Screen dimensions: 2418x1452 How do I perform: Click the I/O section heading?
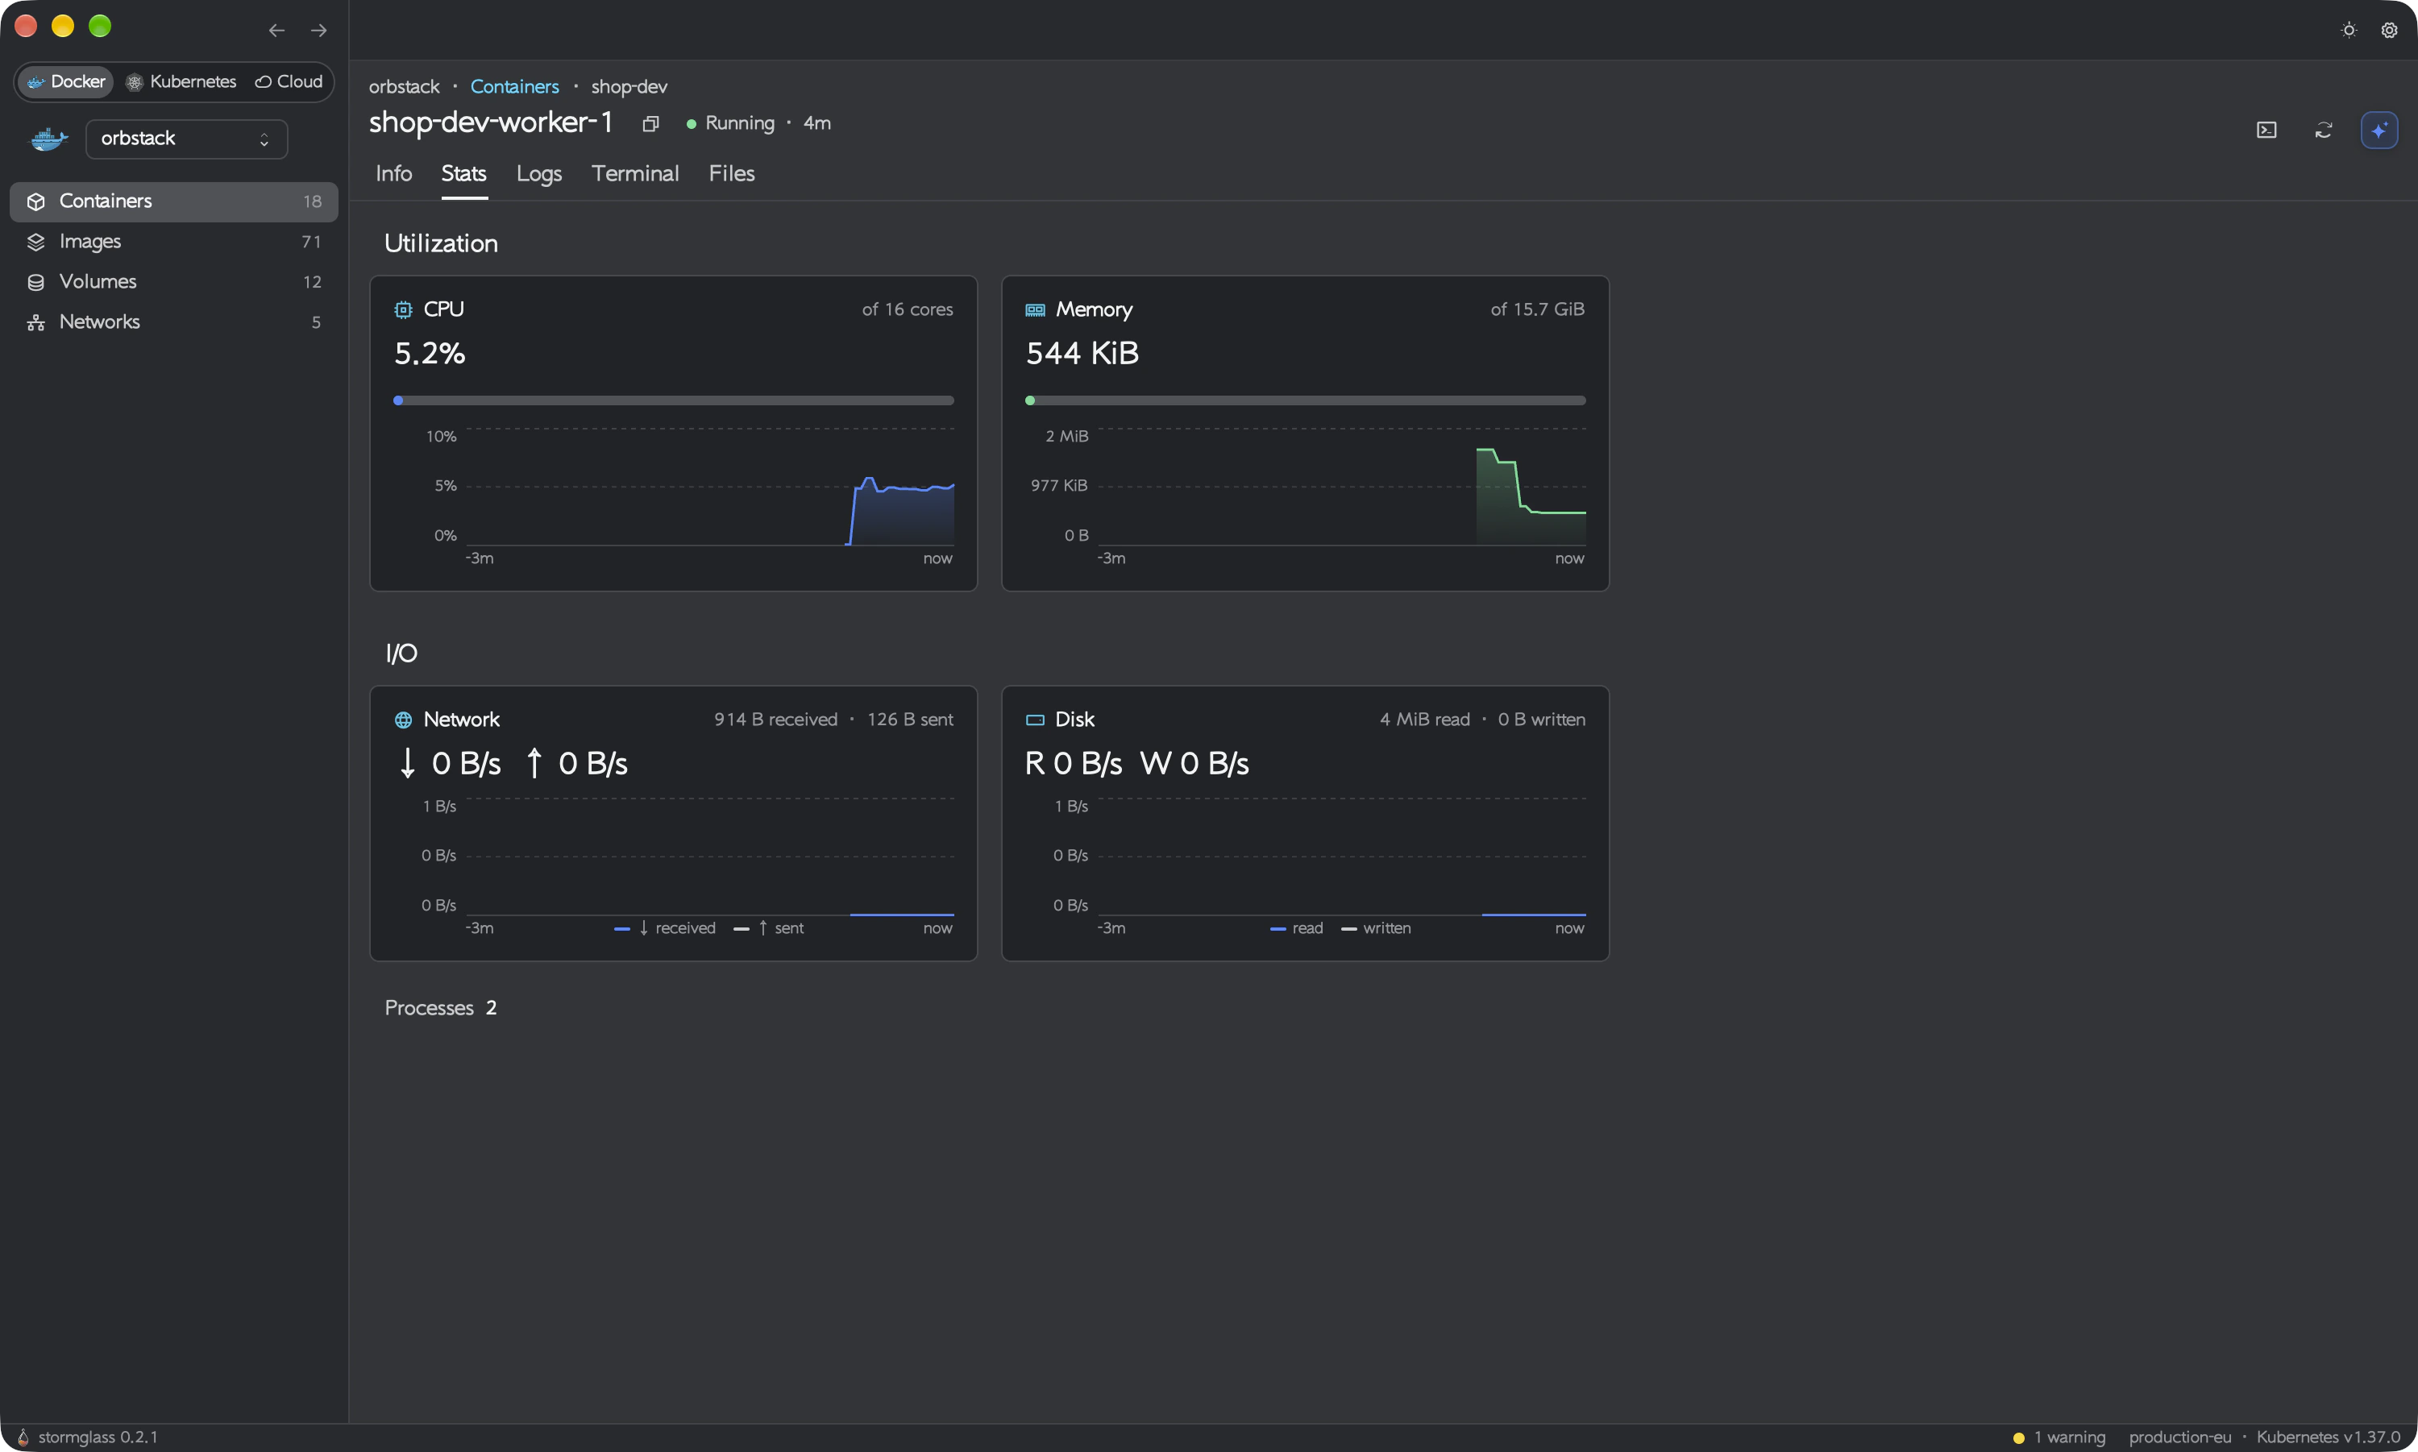401,653
